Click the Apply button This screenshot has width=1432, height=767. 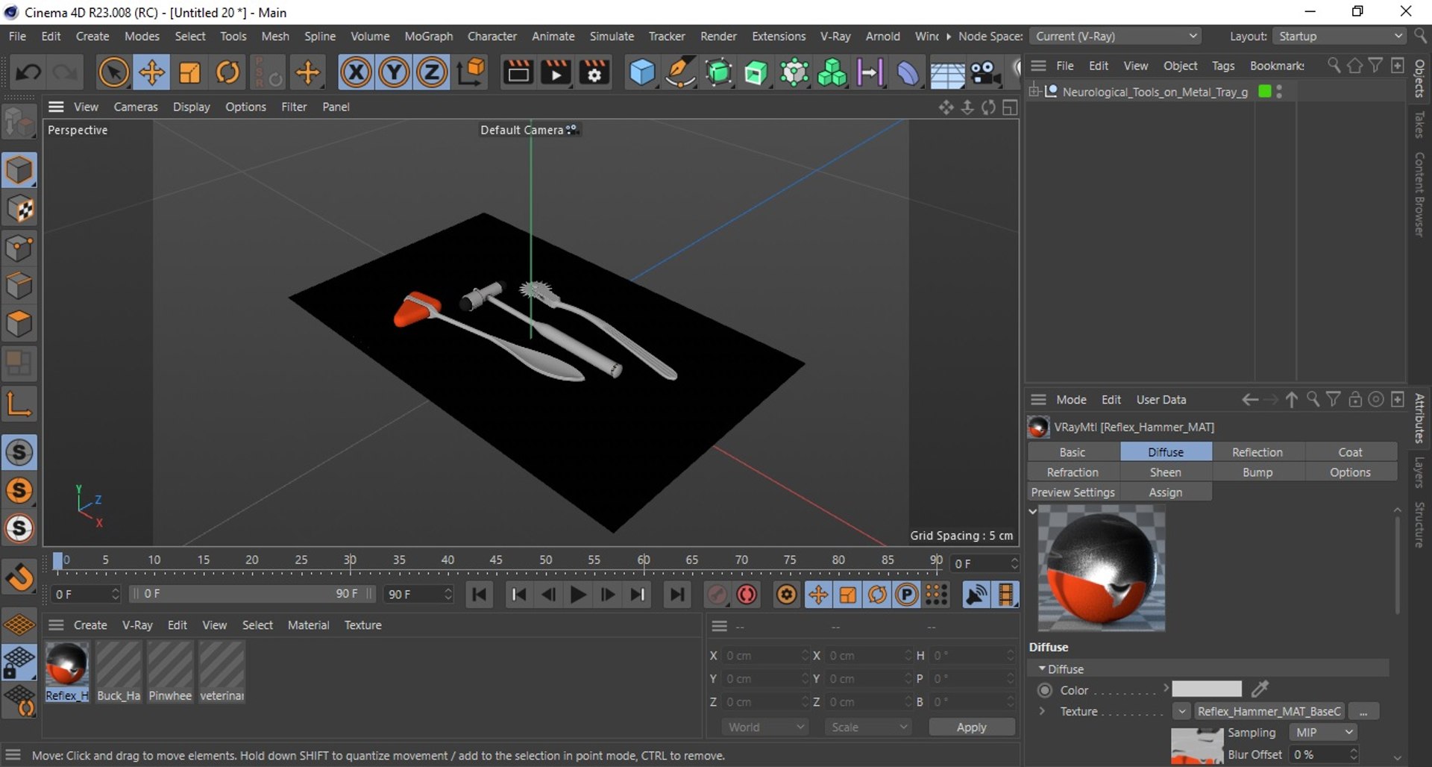coord(971,727)
